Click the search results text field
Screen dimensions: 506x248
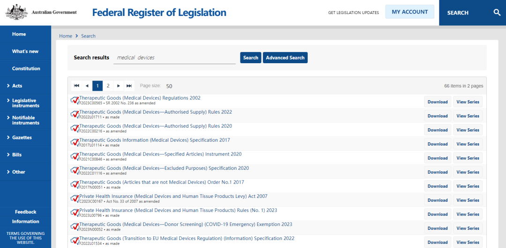174,58
